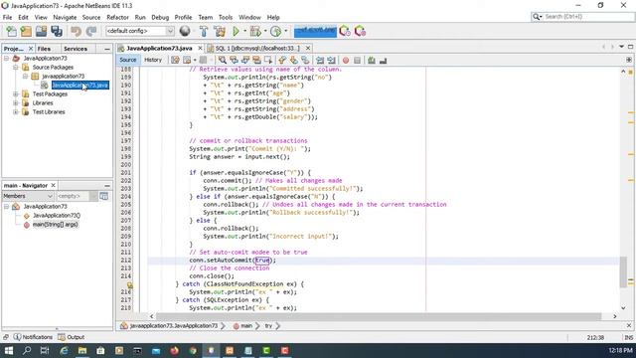Click the Toggle Bookmark icon in editor toolbar
636x358 pixels.
[305, 60]
